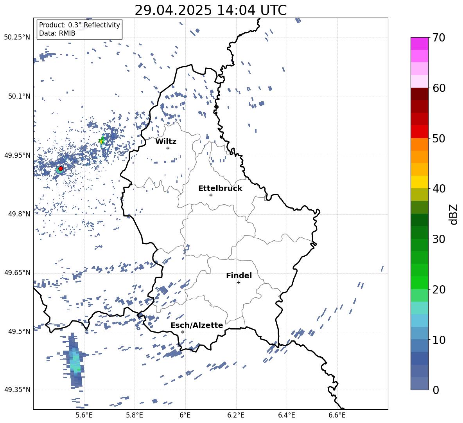Click the colorbar tick label 30
The height and width of the screenshot is (423, 463).
tap(439, 239)
